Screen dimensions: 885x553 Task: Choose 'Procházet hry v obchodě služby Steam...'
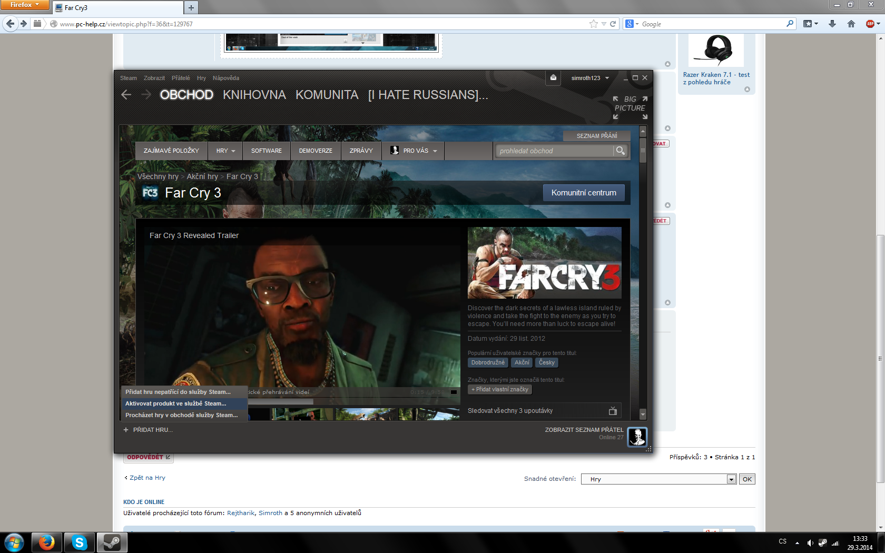tap(184, 415)
